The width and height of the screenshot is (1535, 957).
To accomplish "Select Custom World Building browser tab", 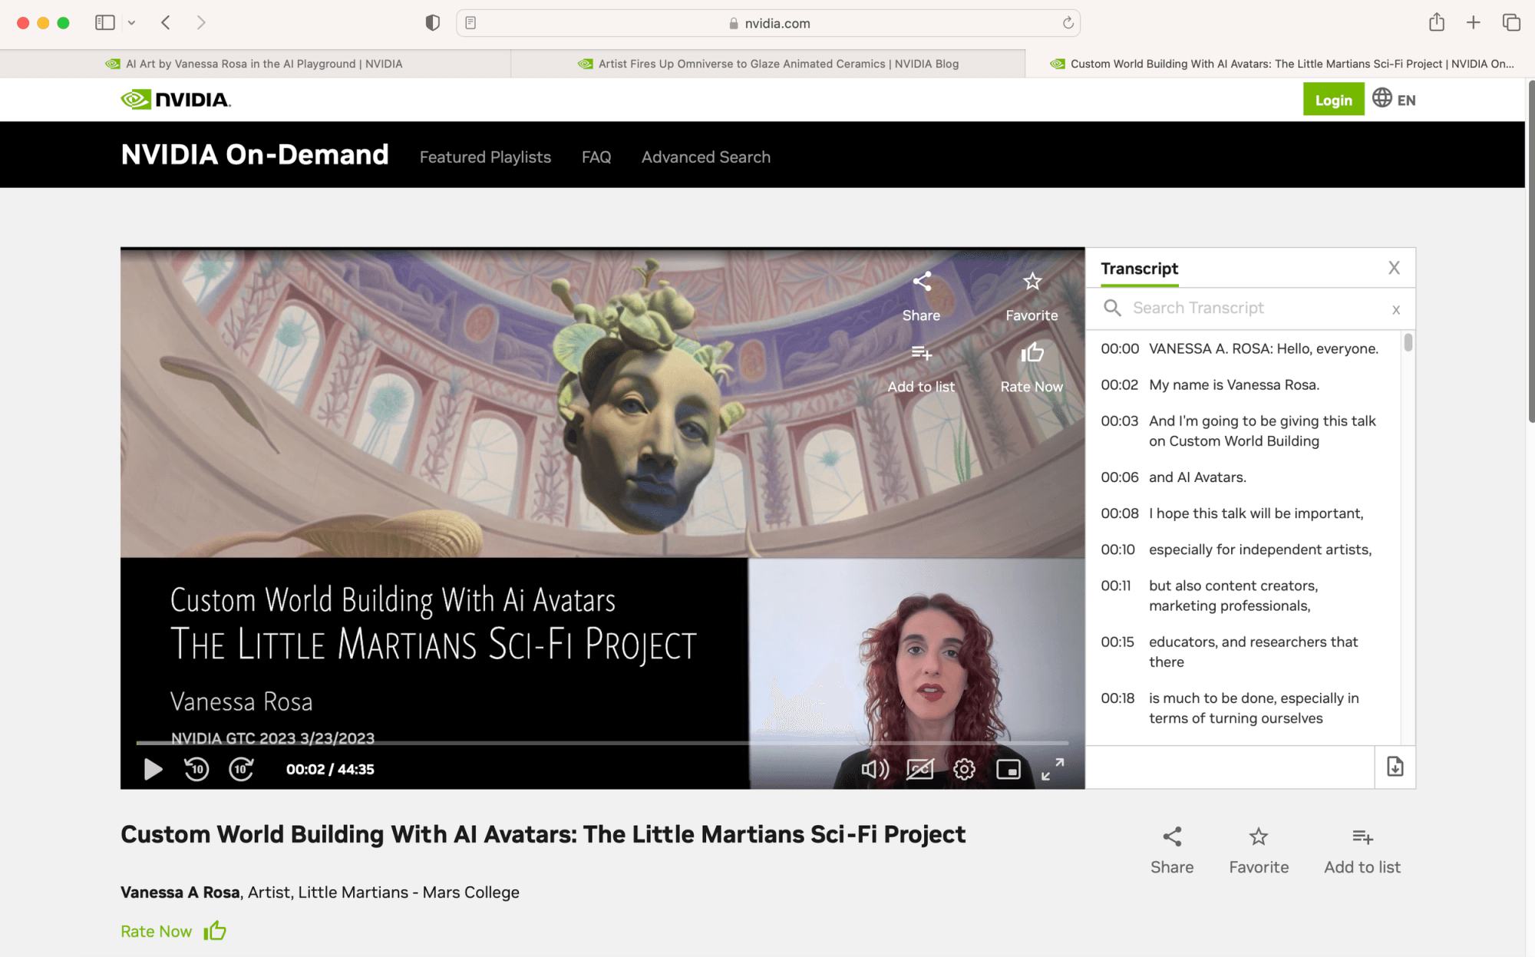I will coord(1280,64).
